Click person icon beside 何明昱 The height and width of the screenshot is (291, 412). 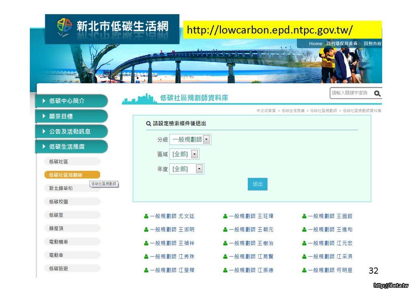305,271
